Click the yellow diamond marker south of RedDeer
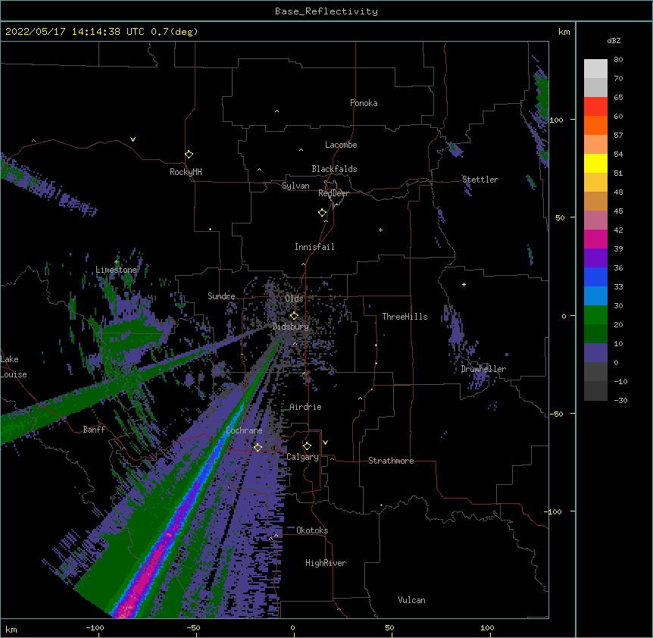The height and width of the screenshot is (638, 653). tap(322, 213)
